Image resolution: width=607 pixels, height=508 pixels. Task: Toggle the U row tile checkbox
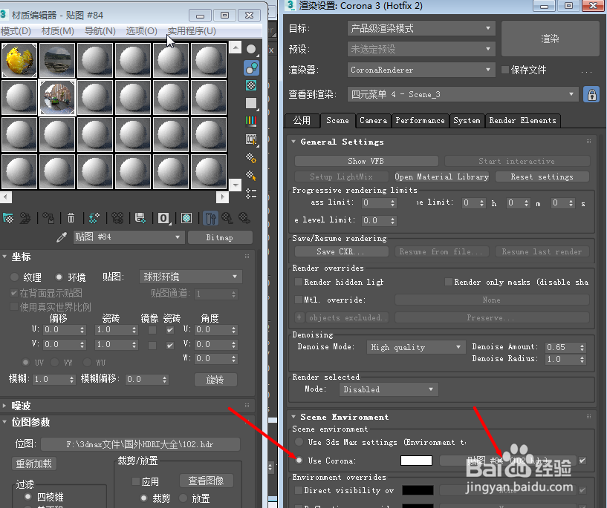[x=169, y=330]
